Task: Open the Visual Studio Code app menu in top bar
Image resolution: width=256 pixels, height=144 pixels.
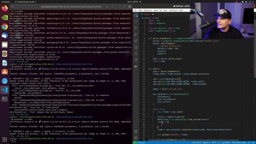Action: (x=25, y=2)
